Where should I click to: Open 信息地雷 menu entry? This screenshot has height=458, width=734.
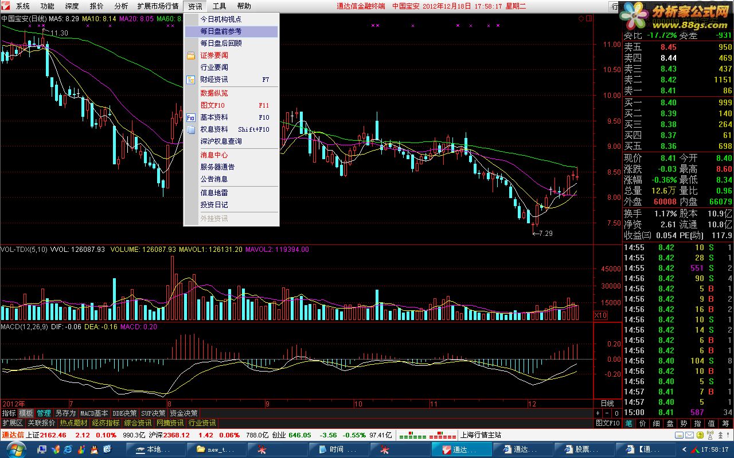click(x=231, y=193)
